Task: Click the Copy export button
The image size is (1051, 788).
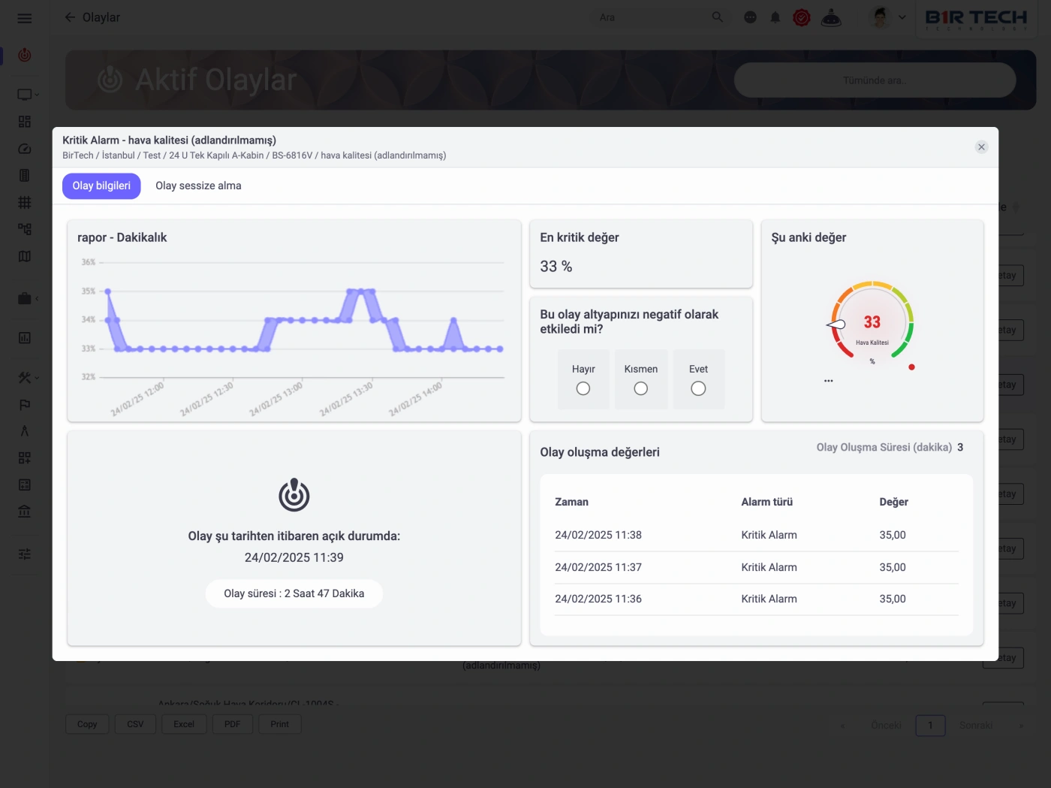Action: click(x=87, y=724)
